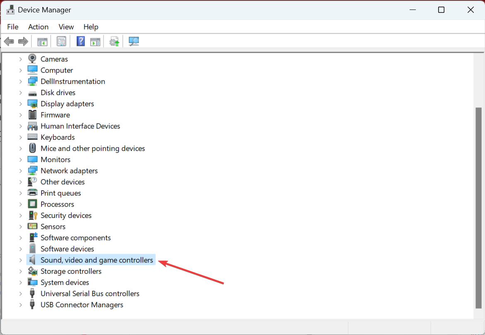Click the Universal Serial Bus controllers plug icon
This screenshot has width=485, height=335.
[x=32, y=293]
